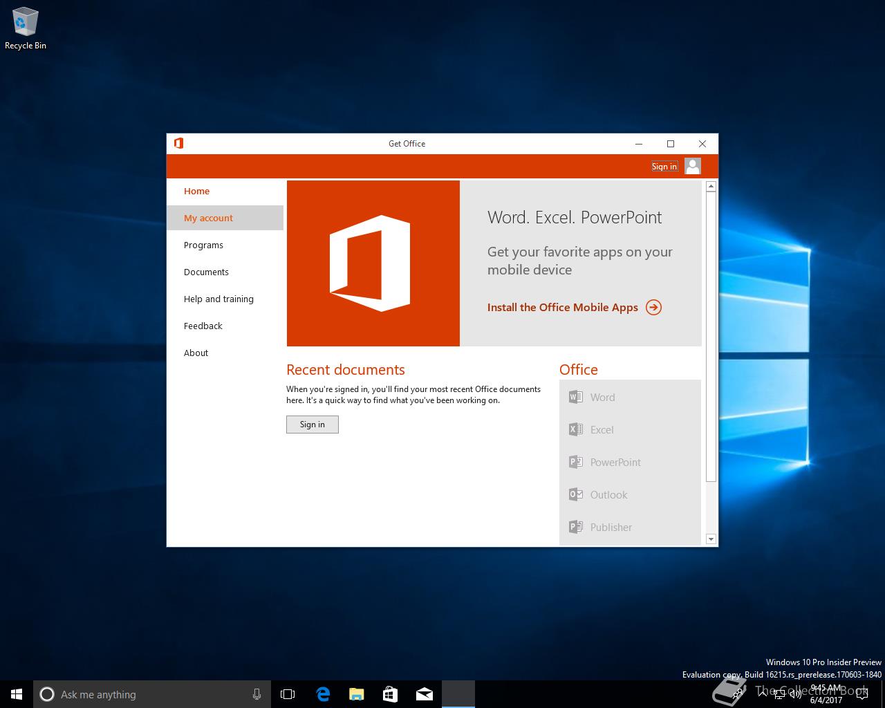The width and height of the screenshot is (885, 708).
Task: Click the Word. Excel. PowerPoint headline
Action: [x=575, y=217]
